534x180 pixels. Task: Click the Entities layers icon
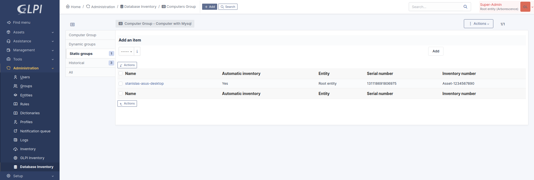pyautogui.click(x=16, y=95)
